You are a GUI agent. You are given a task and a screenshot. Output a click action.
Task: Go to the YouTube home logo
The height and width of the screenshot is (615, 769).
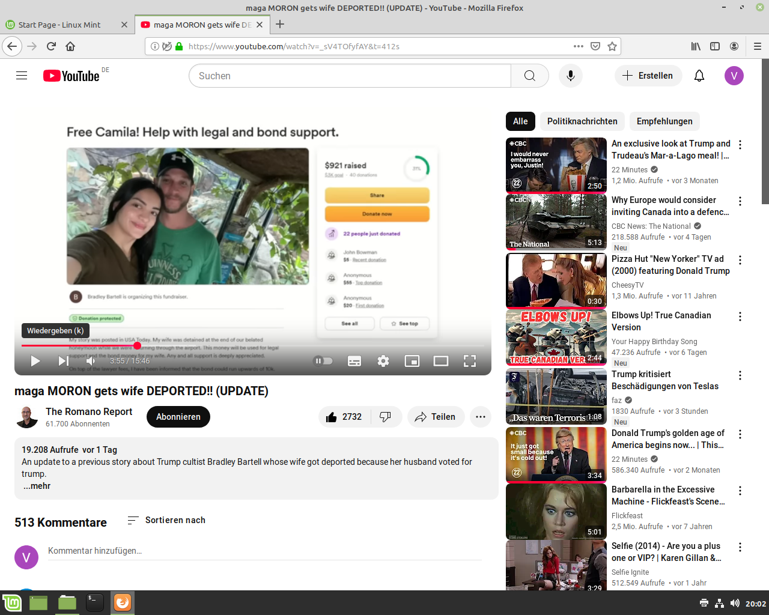click(x=71, y=76)
